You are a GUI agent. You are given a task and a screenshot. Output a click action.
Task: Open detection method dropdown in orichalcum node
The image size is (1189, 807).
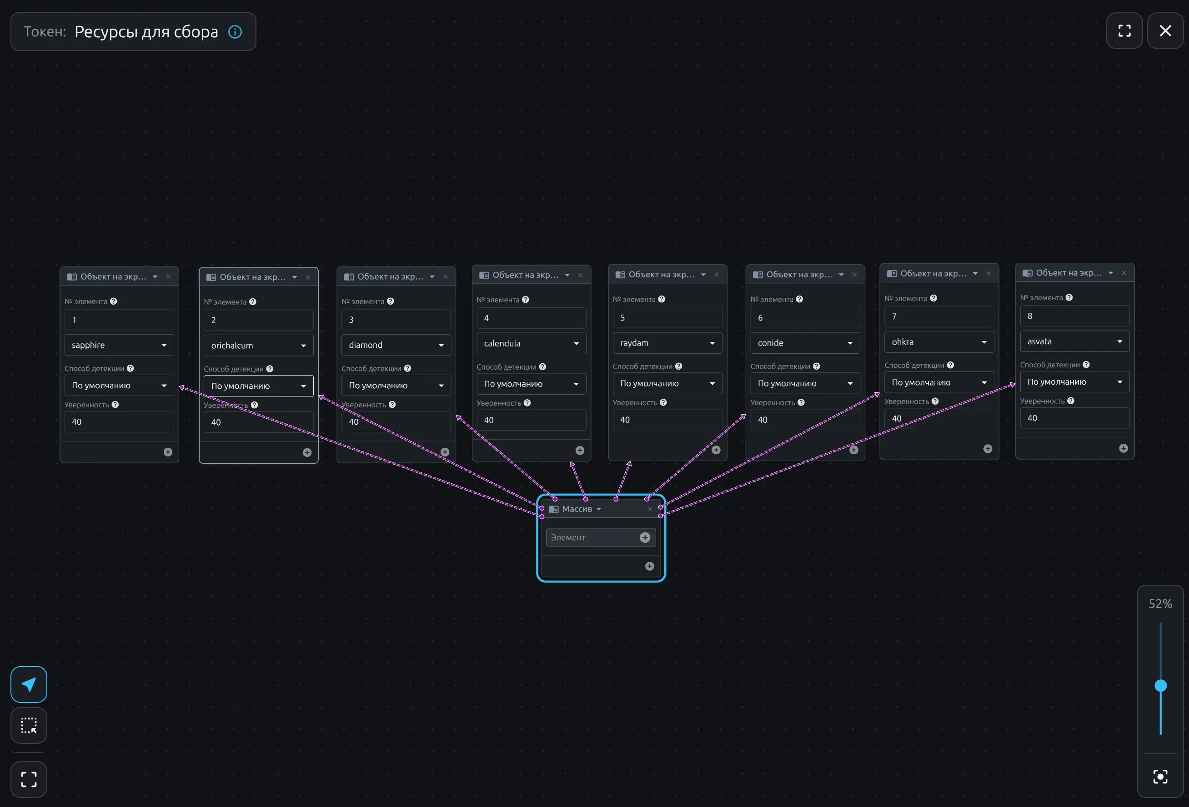pyautogui.click(x=258, y=386)
